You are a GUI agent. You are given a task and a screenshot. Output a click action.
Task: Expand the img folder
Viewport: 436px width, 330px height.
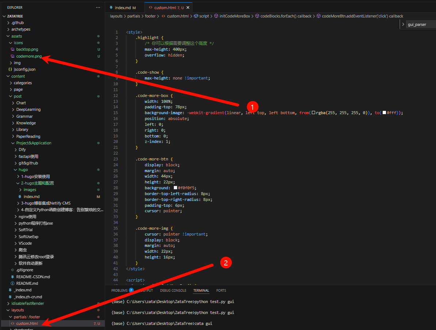click(11, 63)
